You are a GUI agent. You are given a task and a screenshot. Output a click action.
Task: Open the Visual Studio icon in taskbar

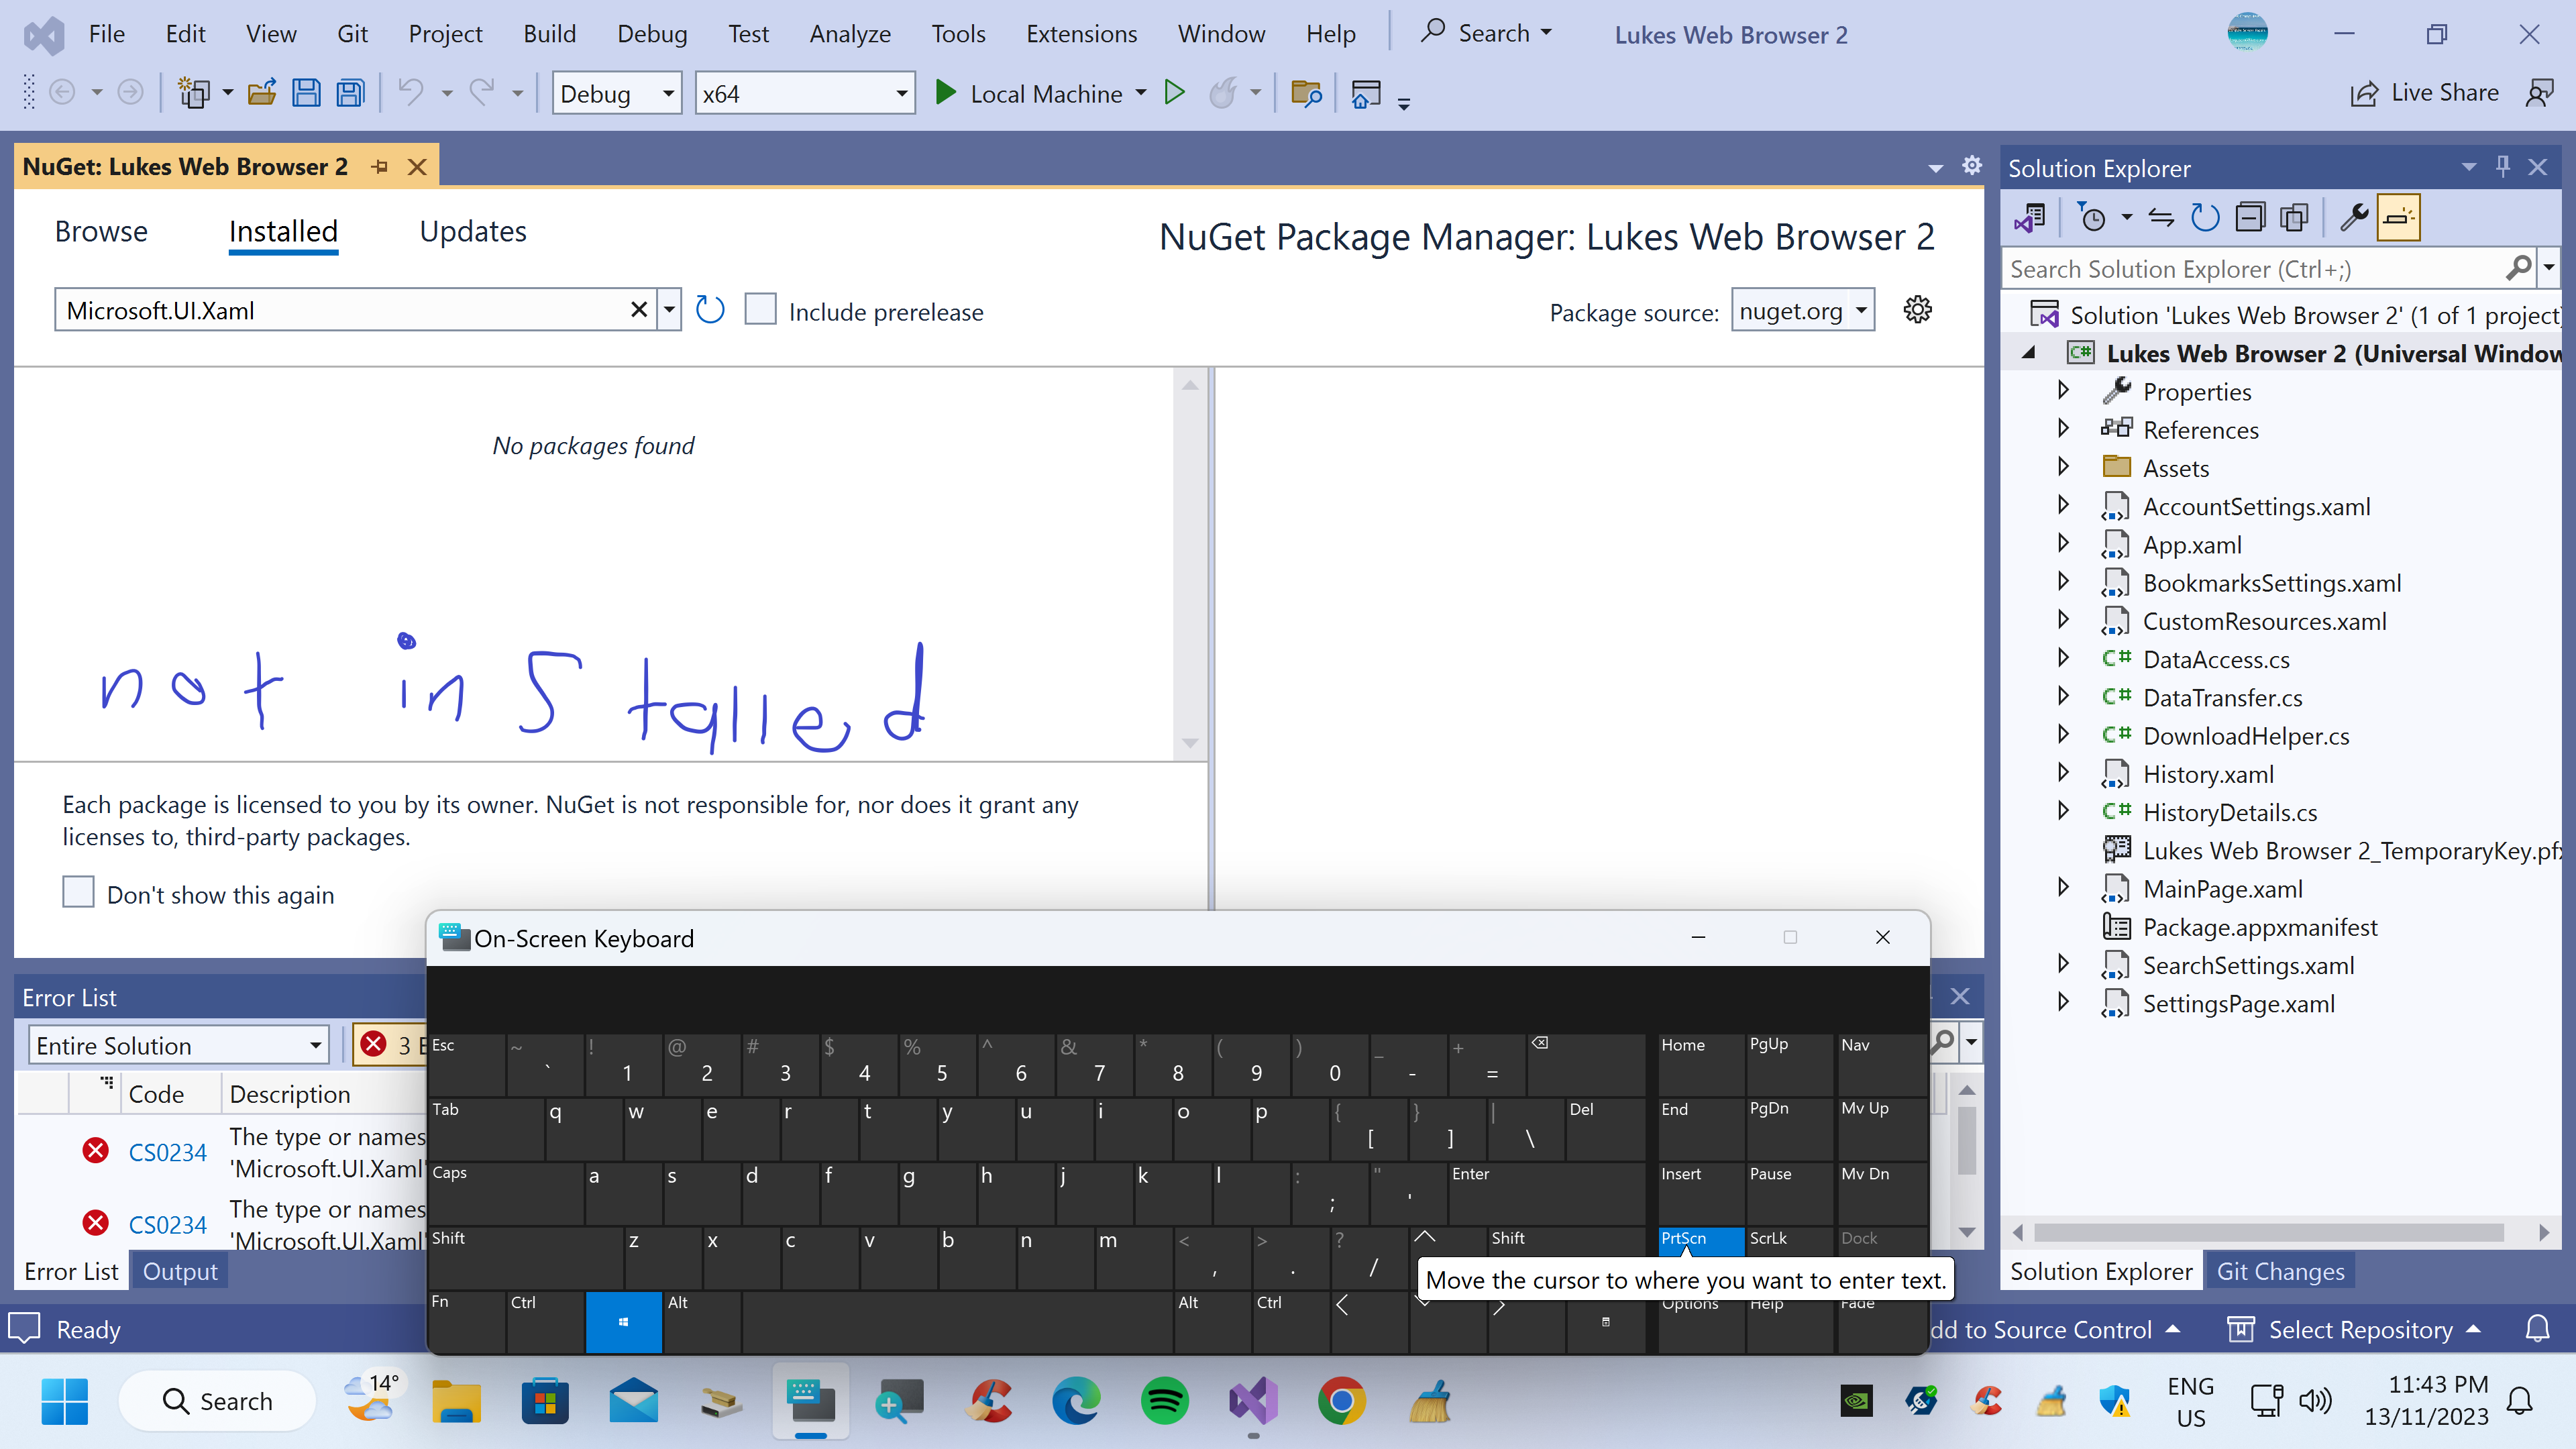[1253, 1402]
